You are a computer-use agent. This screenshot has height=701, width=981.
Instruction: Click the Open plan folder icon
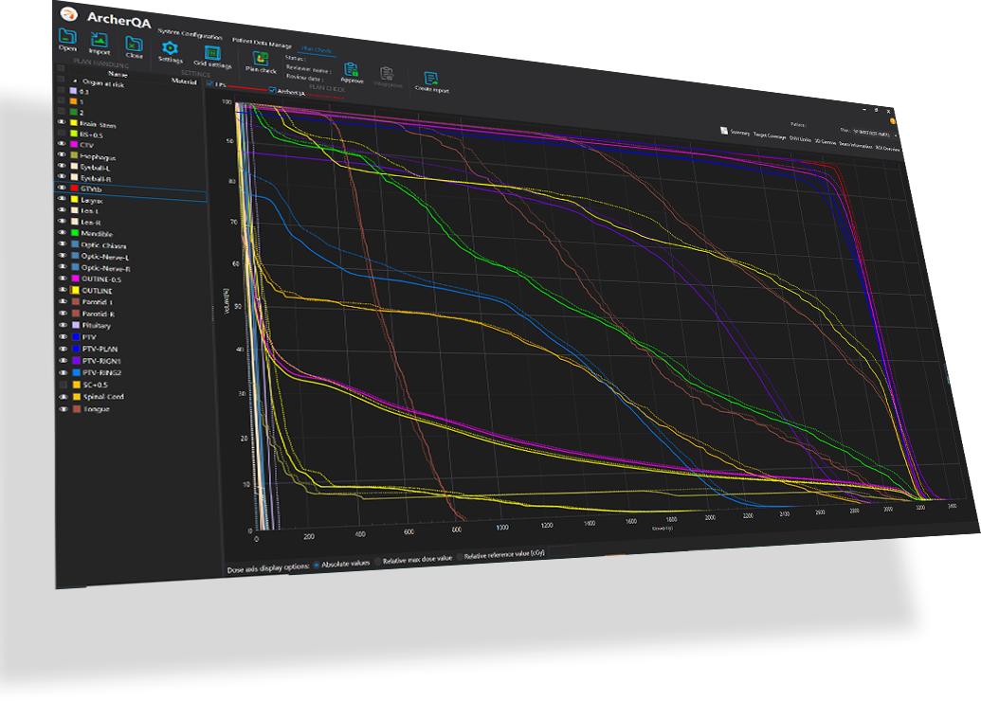pos(67,36)
